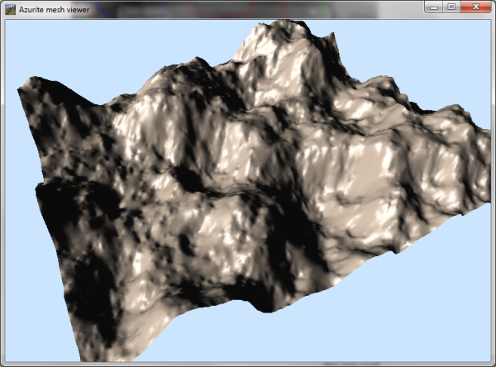Click the Azurite app icon in title bar

pos(11,8)
